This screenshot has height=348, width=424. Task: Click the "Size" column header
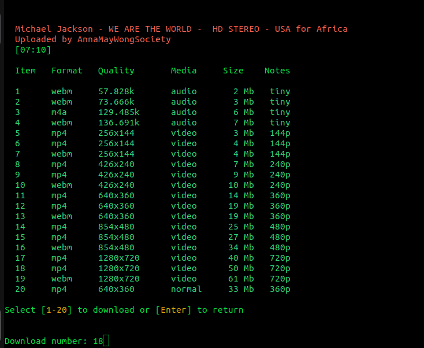233,71
